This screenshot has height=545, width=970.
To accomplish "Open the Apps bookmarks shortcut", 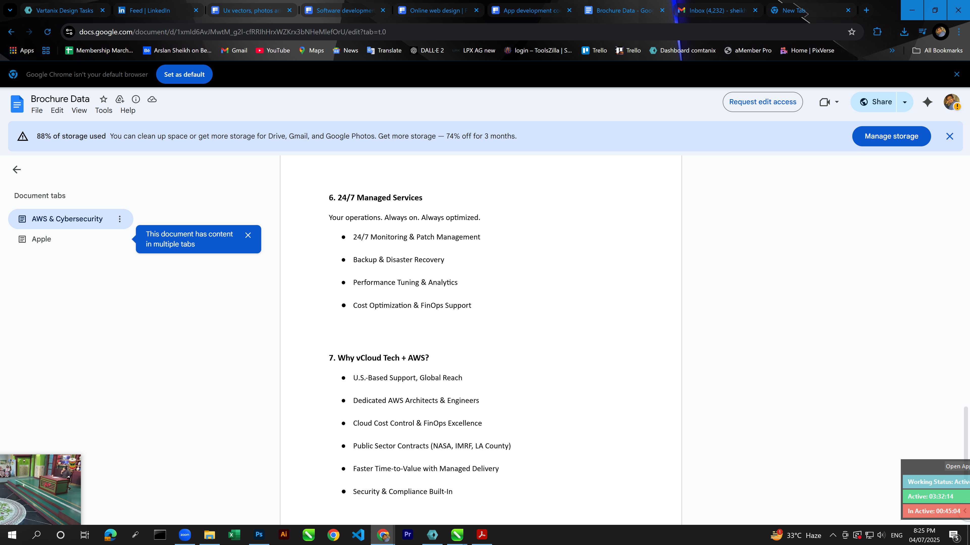I will (22, 50).
